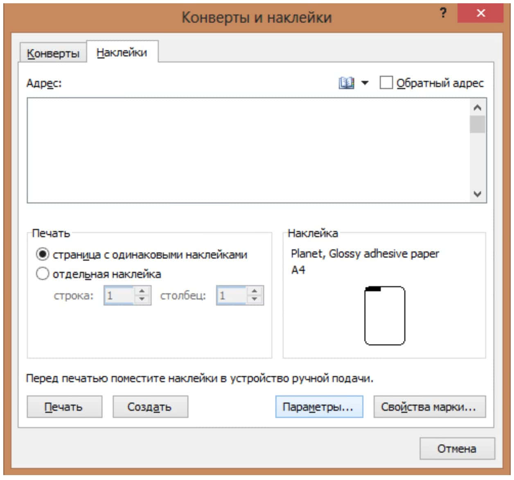Click the address book icon

pos(346,83)
